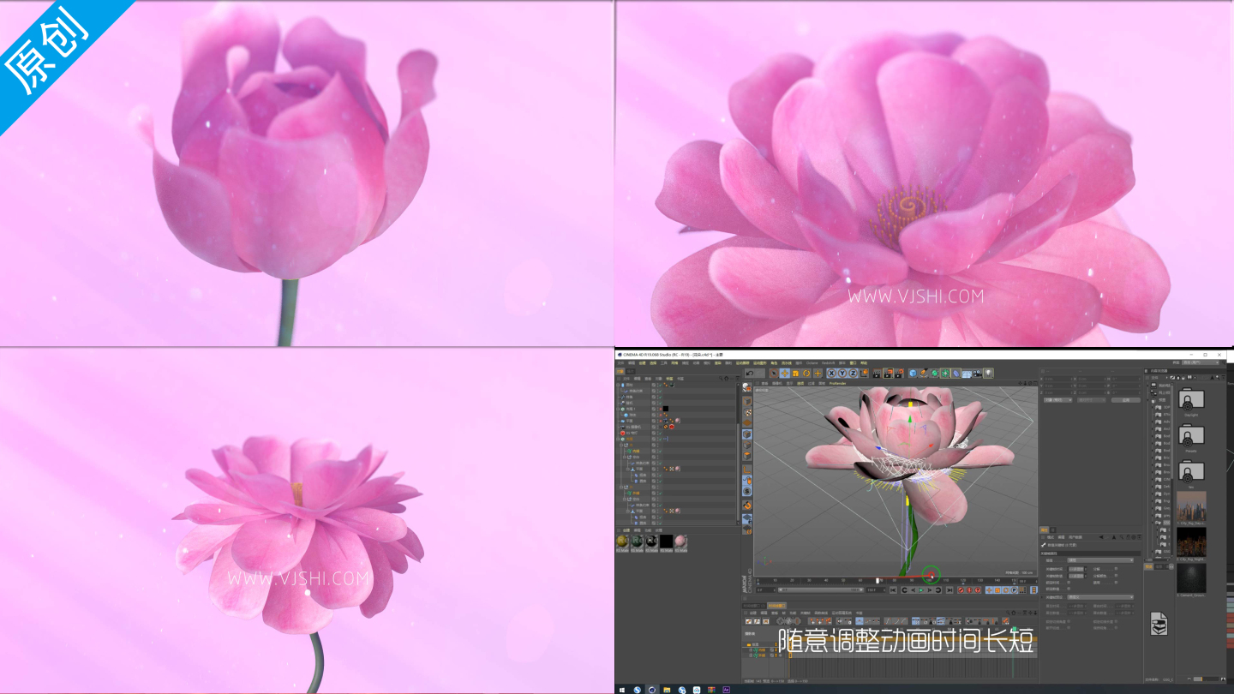
Task: Open the layout dropdown at top right
Action: (x=1201, y=362)
